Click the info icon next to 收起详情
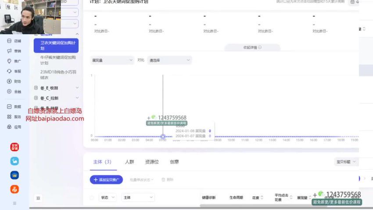The height and width of the screenshot is (210, 373). tap(260, 47)
